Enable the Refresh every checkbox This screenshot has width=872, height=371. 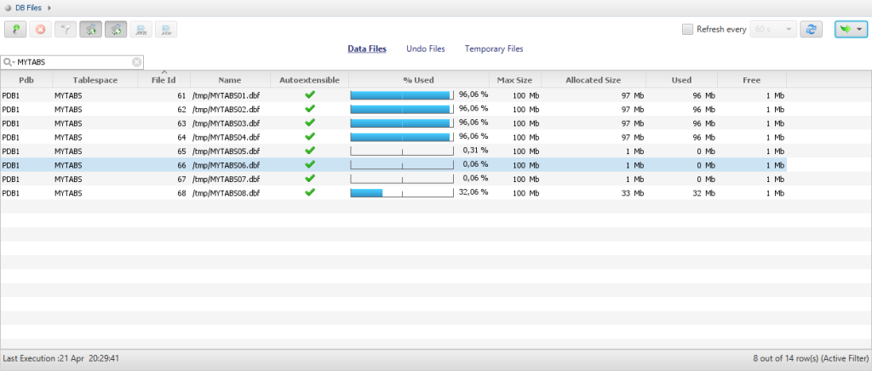pyautogui.click(x=687, y=29)
